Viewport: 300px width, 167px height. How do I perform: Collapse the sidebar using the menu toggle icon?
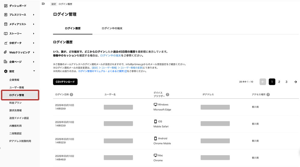click(43, 4)
